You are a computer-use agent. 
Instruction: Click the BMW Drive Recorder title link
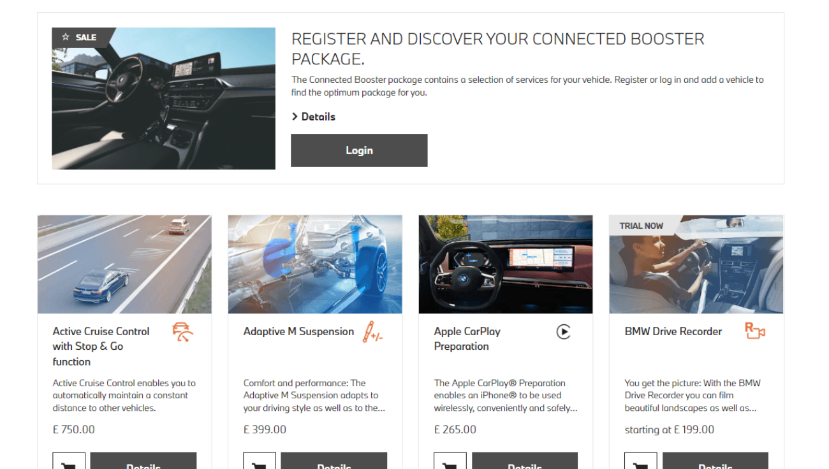click(x=673, y=331)
